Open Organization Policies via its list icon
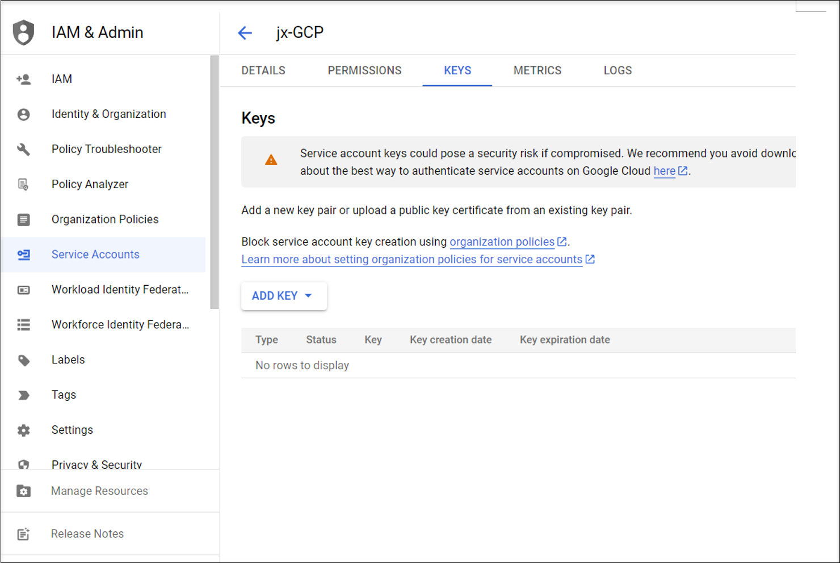 pyautogui.click(x=23, y=219)
